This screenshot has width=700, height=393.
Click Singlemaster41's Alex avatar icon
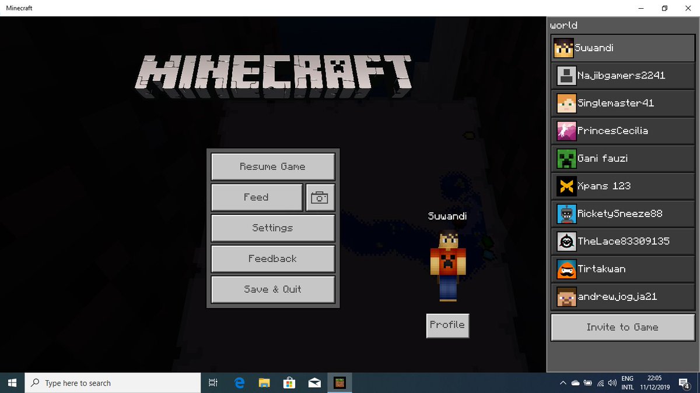(566, 103)
